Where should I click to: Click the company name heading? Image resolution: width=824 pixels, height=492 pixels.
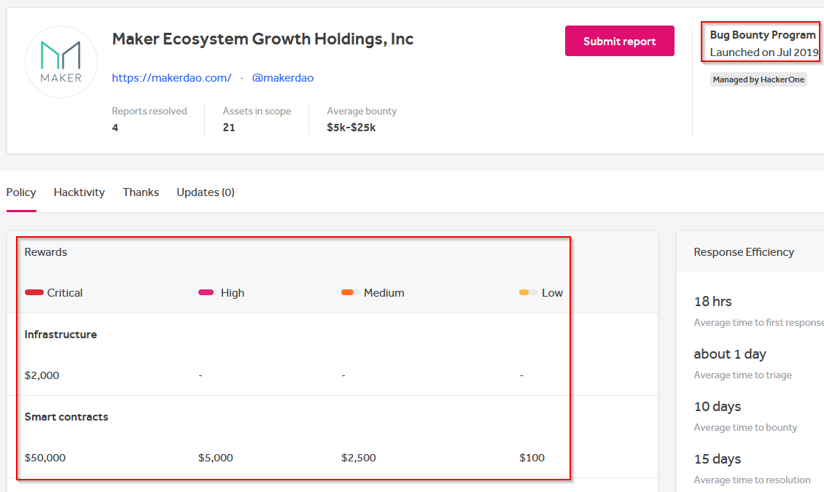(263, 39)
